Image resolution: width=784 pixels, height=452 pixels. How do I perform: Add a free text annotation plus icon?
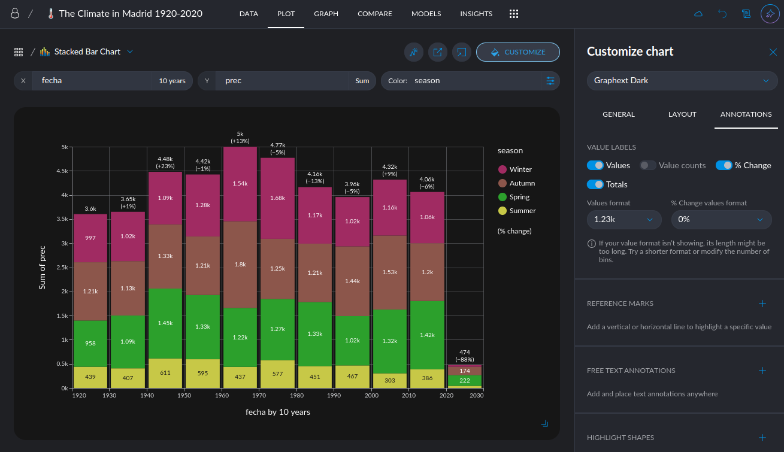[x=762, y=371]
